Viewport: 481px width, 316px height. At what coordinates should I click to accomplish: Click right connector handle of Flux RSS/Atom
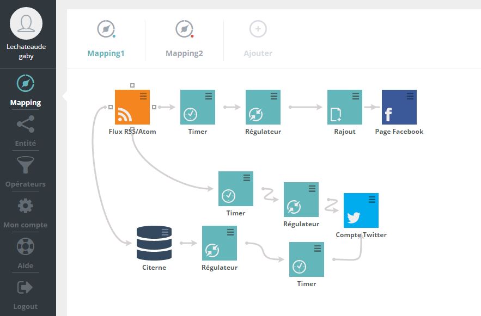point(154,107)
